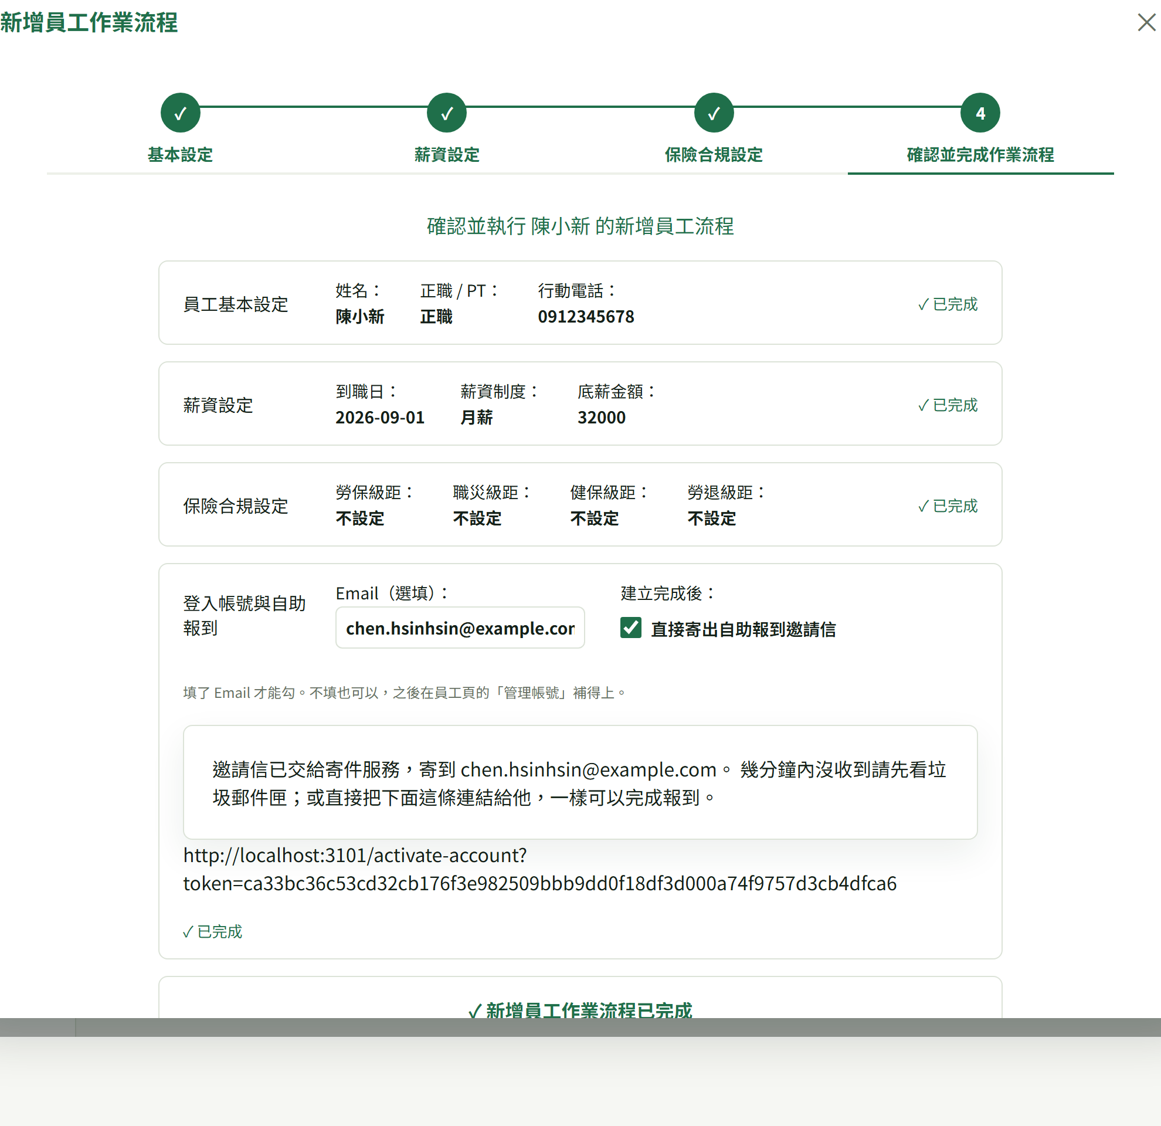The width and height of the screenshot is (1161, 1126).
Task: Click 已完成 status in 保險合規設定 card
Action: click(948, 506)
